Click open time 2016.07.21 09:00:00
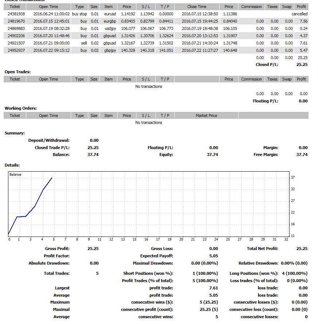This screenshot has height=324, width=318. point(51,43)
